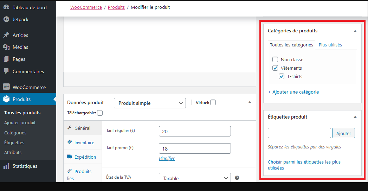The image size is (368, 191).
Task: Click the Produits liés chain link icon
Action: coord(70,171)
